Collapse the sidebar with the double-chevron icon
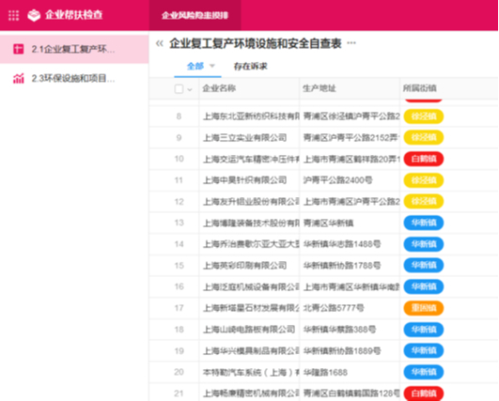 pos(160,43)
